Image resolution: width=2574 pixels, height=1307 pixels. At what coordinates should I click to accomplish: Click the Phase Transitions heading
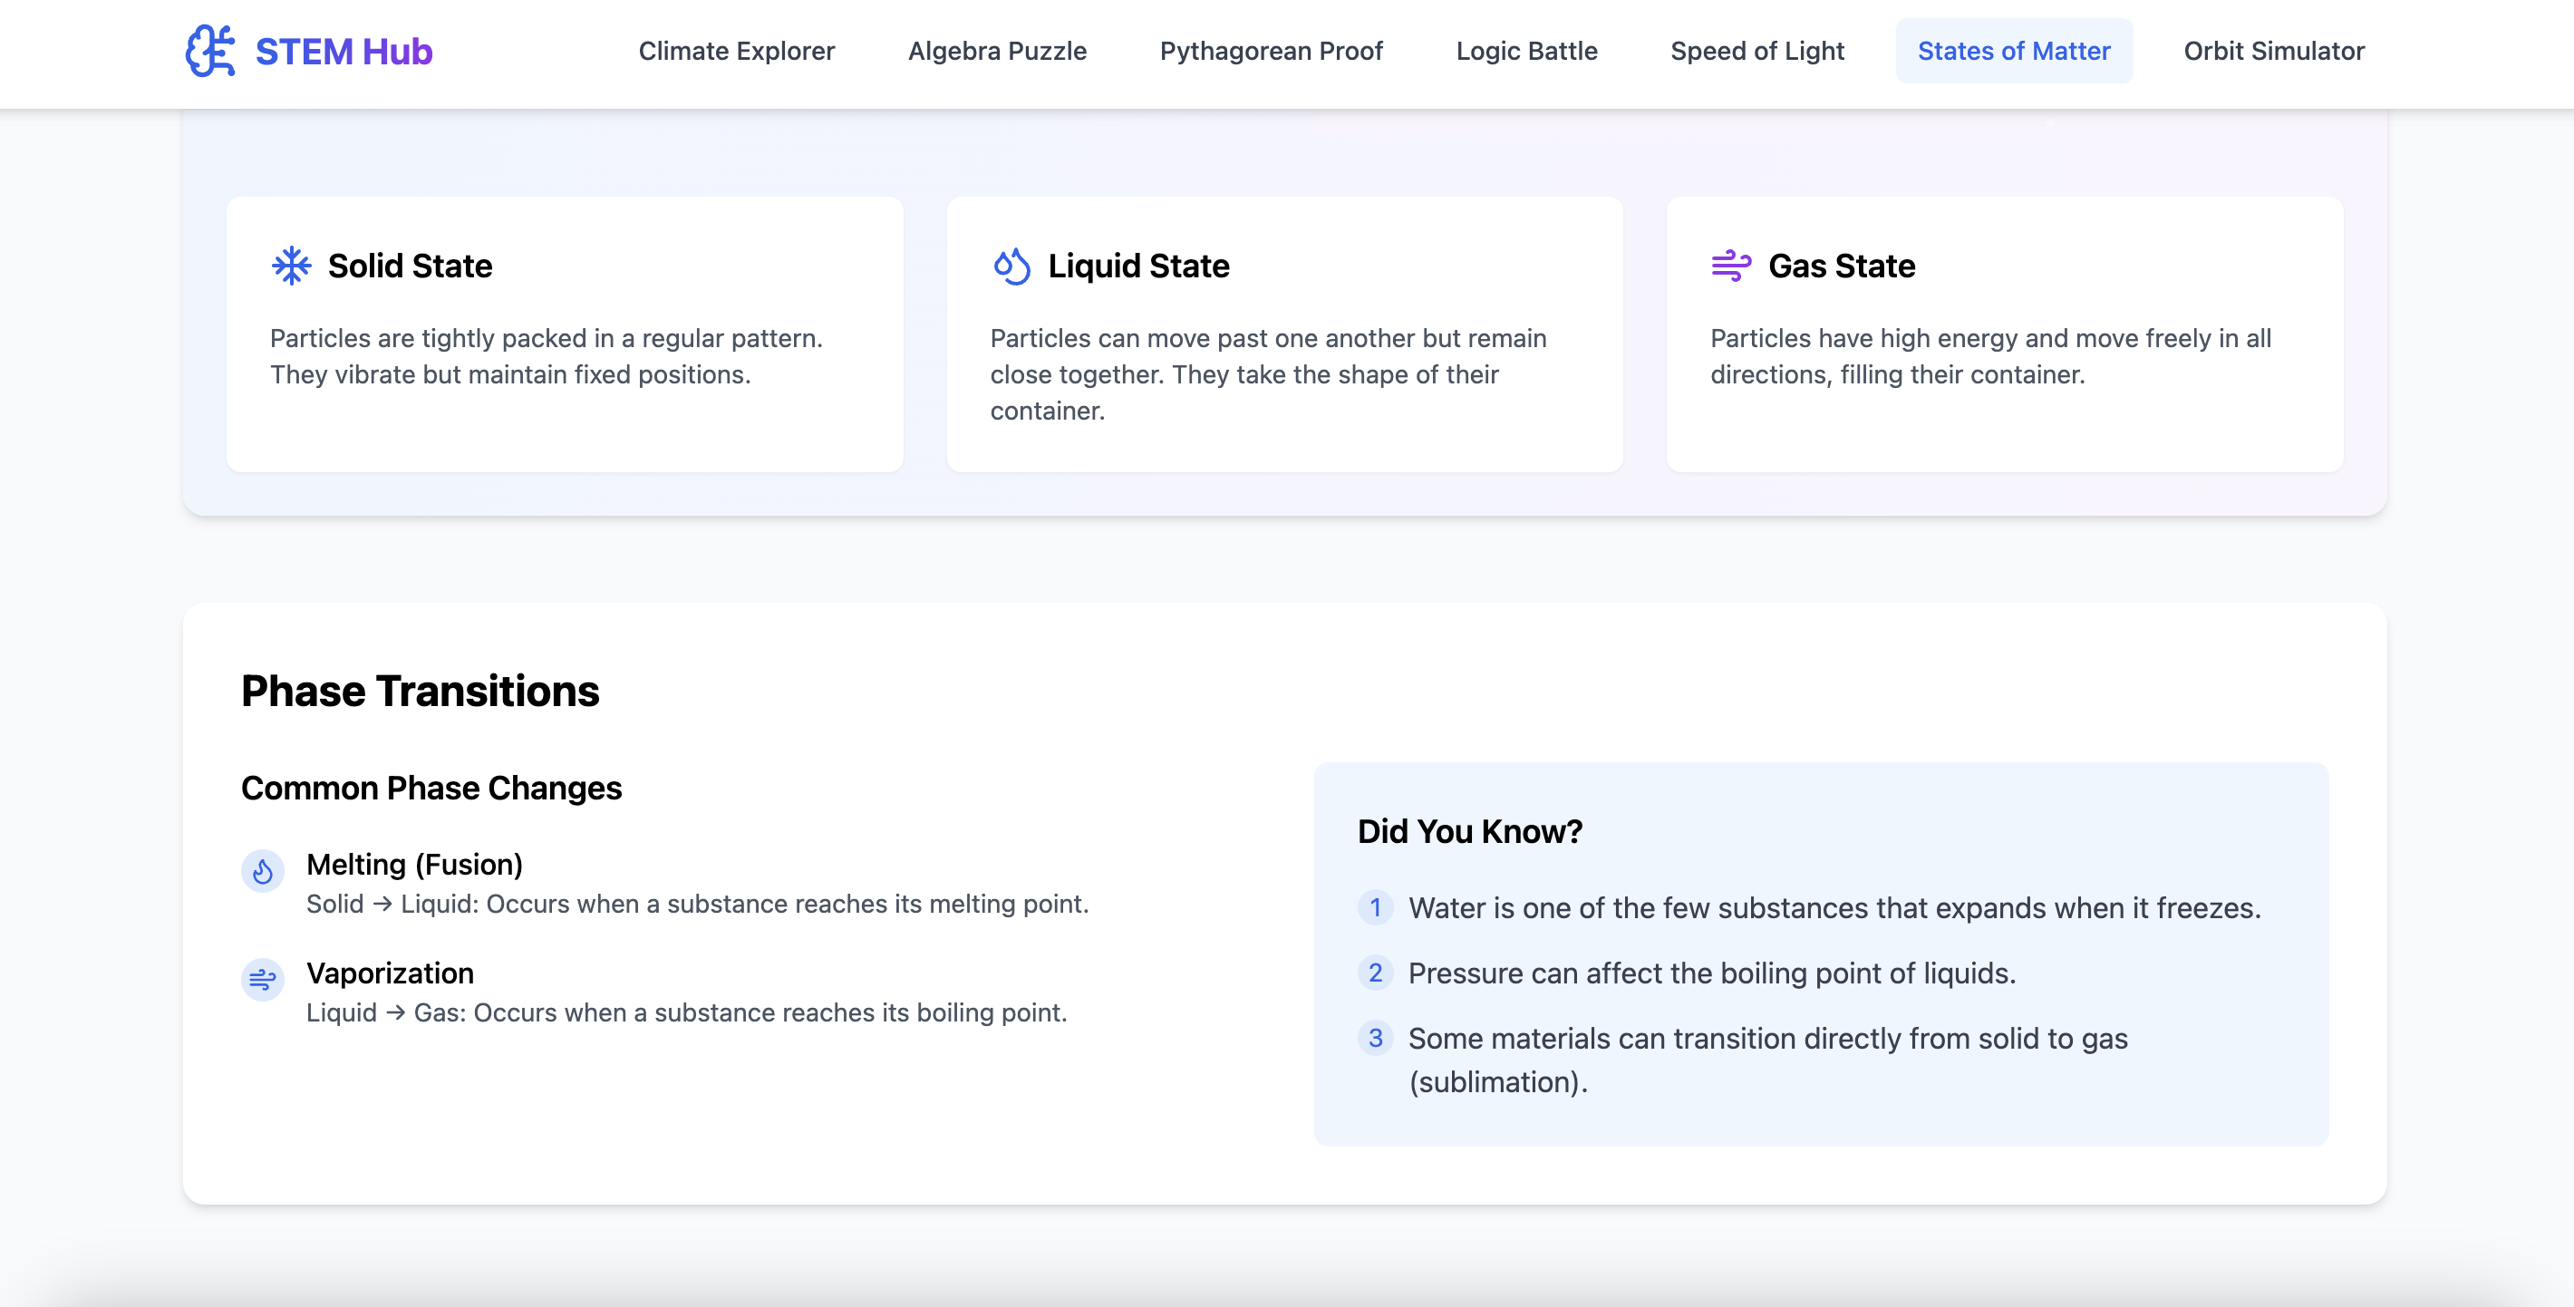[420, 692]
